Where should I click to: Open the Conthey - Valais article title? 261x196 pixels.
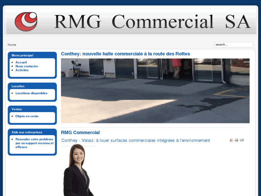136,141
